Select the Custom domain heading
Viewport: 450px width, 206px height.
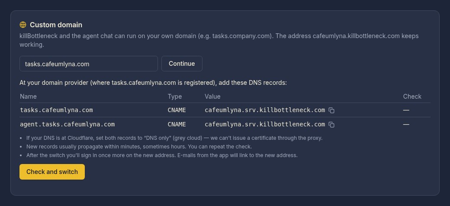56,25
